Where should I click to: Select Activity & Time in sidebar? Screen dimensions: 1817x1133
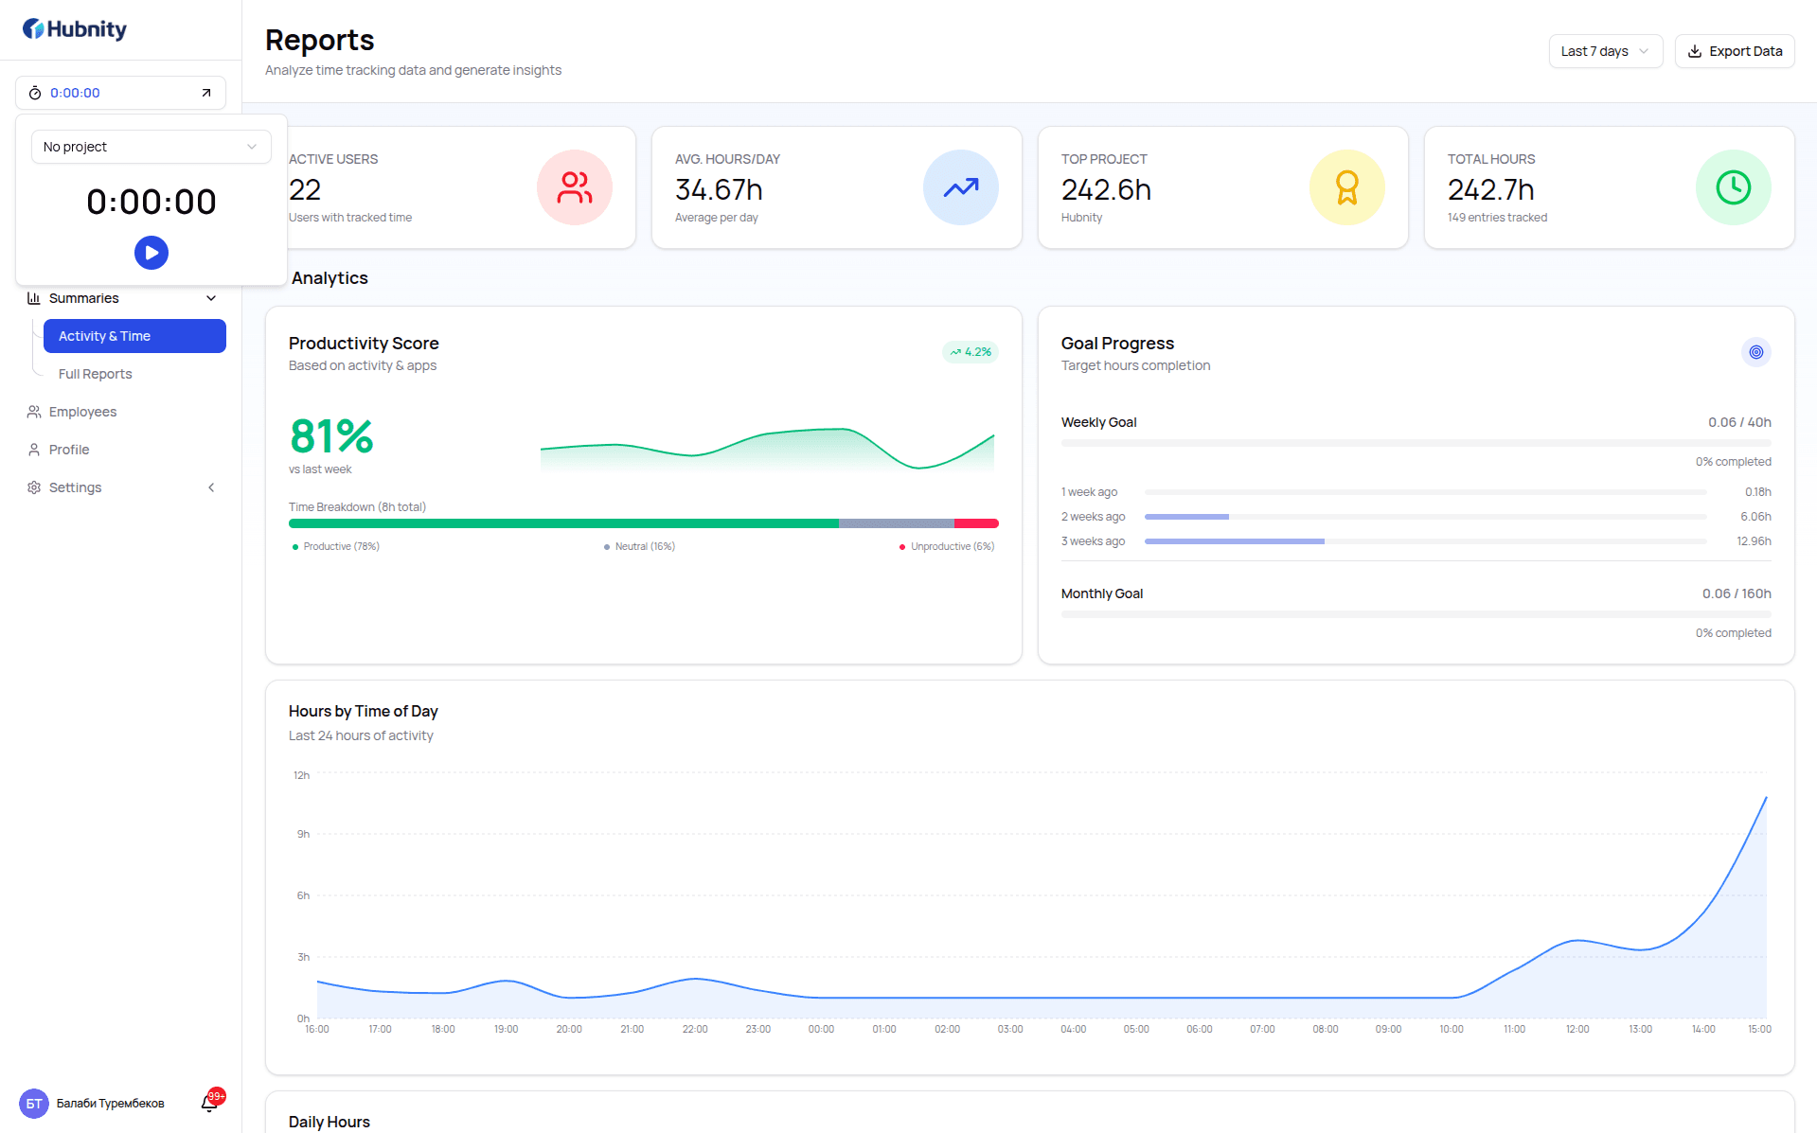tap(134, 336)
